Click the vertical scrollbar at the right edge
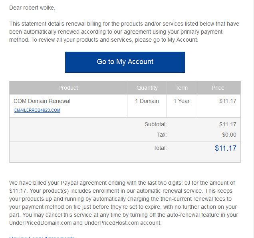Image resolution: width=254 pixels, height=238 pixels. [x=253, y=119]
